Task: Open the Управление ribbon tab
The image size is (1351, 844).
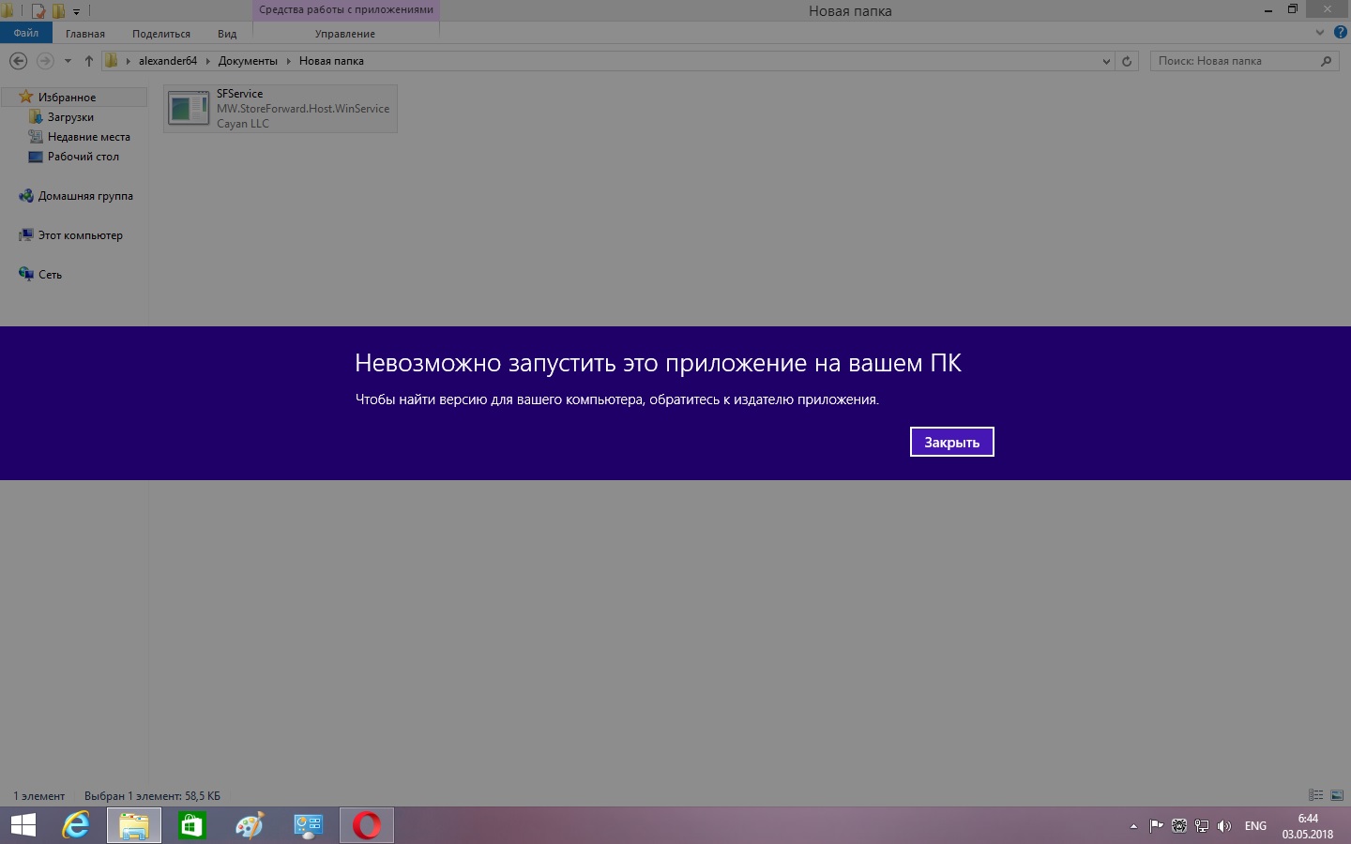Action: pos(345,34)
